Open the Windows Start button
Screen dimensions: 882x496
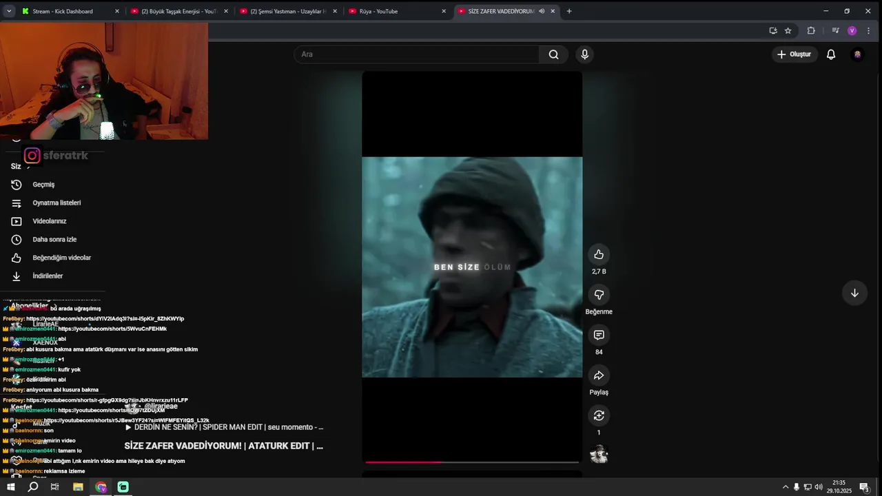pyautogui.click(x=11, y=487)
